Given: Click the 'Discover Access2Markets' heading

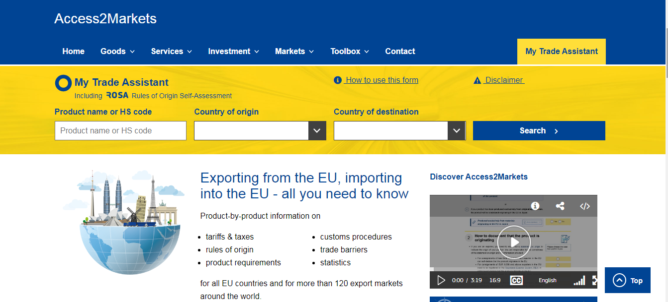Looking at the screenshot, I should coord(478,177).
